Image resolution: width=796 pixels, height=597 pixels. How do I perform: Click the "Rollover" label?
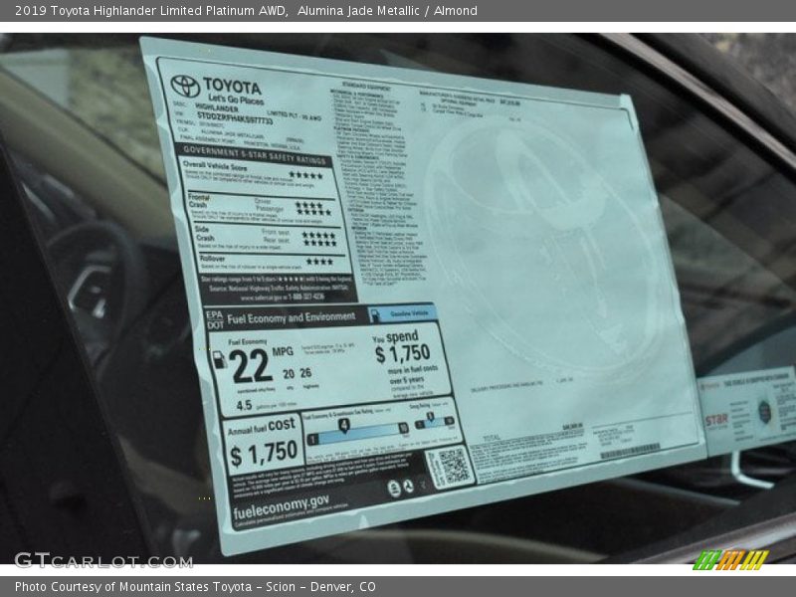[212, 259]
